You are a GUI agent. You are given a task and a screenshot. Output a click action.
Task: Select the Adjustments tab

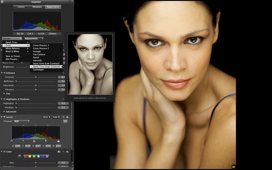click(53, 7)
